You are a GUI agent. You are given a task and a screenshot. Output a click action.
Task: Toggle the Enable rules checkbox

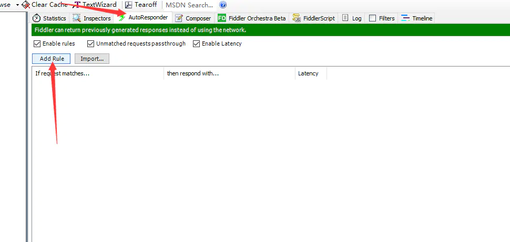click(x=37, y=44)
